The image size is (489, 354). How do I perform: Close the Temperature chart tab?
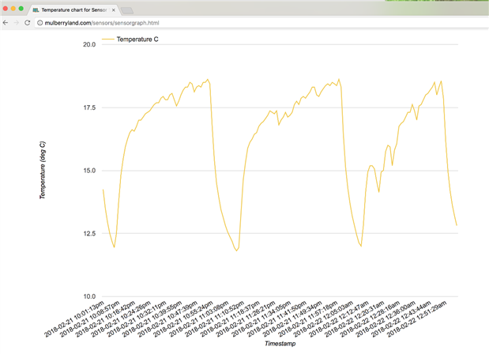(114, 10)
